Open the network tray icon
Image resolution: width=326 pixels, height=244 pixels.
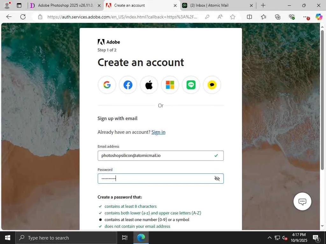[277, 238]
